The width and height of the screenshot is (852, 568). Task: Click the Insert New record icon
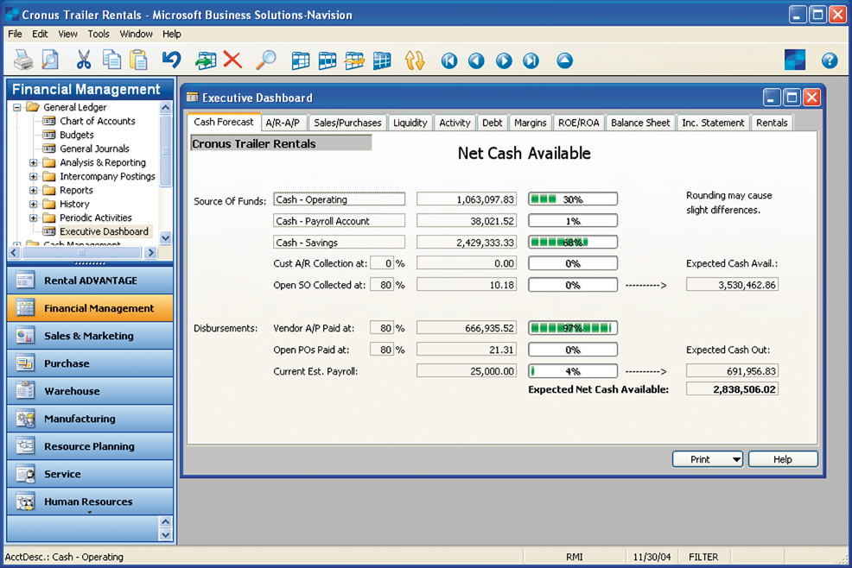click(x=206, y=60)
